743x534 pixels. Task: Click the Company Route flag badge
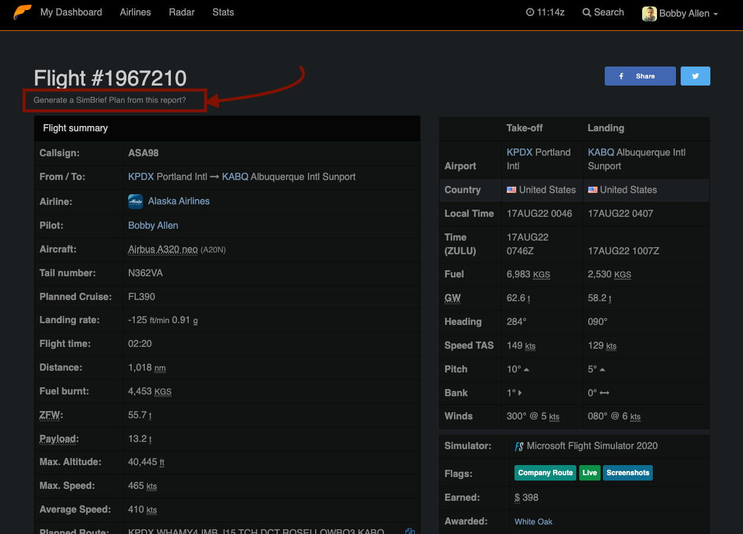click(x=545, y=473)
